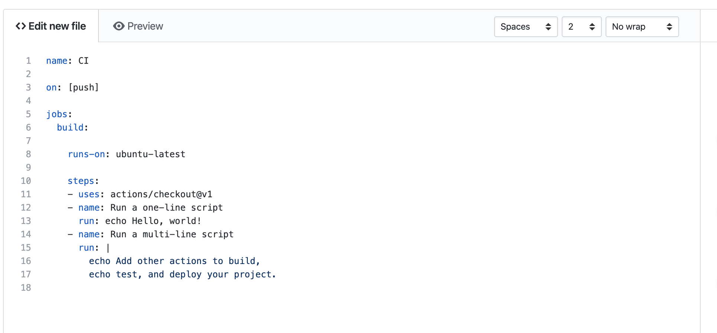Click the Run a multi-line script step name
The width and height of the screenshot is (717, 333).
[x=172, y=234]
